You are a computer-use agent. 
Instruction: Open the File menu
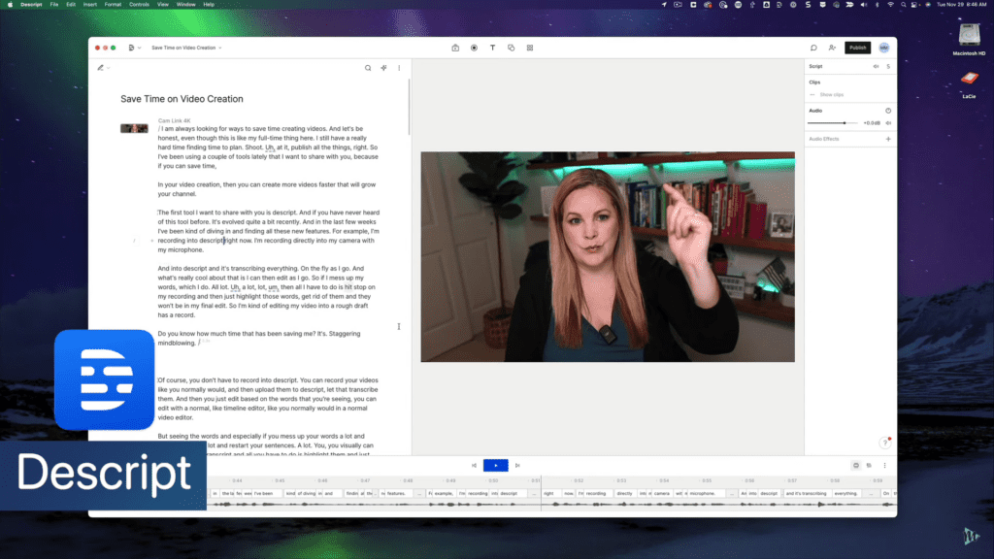tap(54, 5)
